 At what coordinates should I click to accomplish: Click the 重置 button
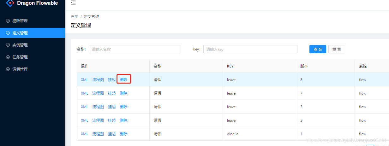coord(337,50)
